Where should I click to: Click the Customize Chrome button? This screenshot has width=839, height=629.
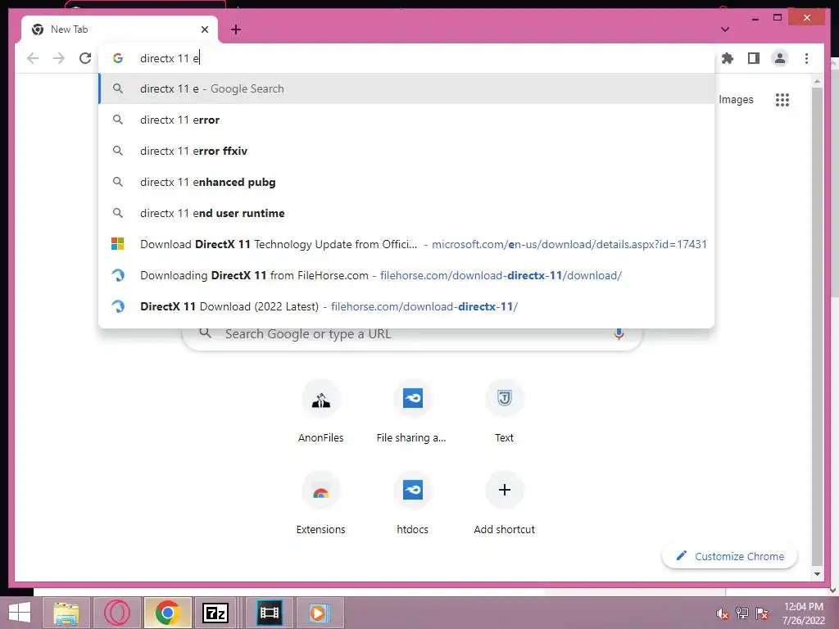point(729,556)
